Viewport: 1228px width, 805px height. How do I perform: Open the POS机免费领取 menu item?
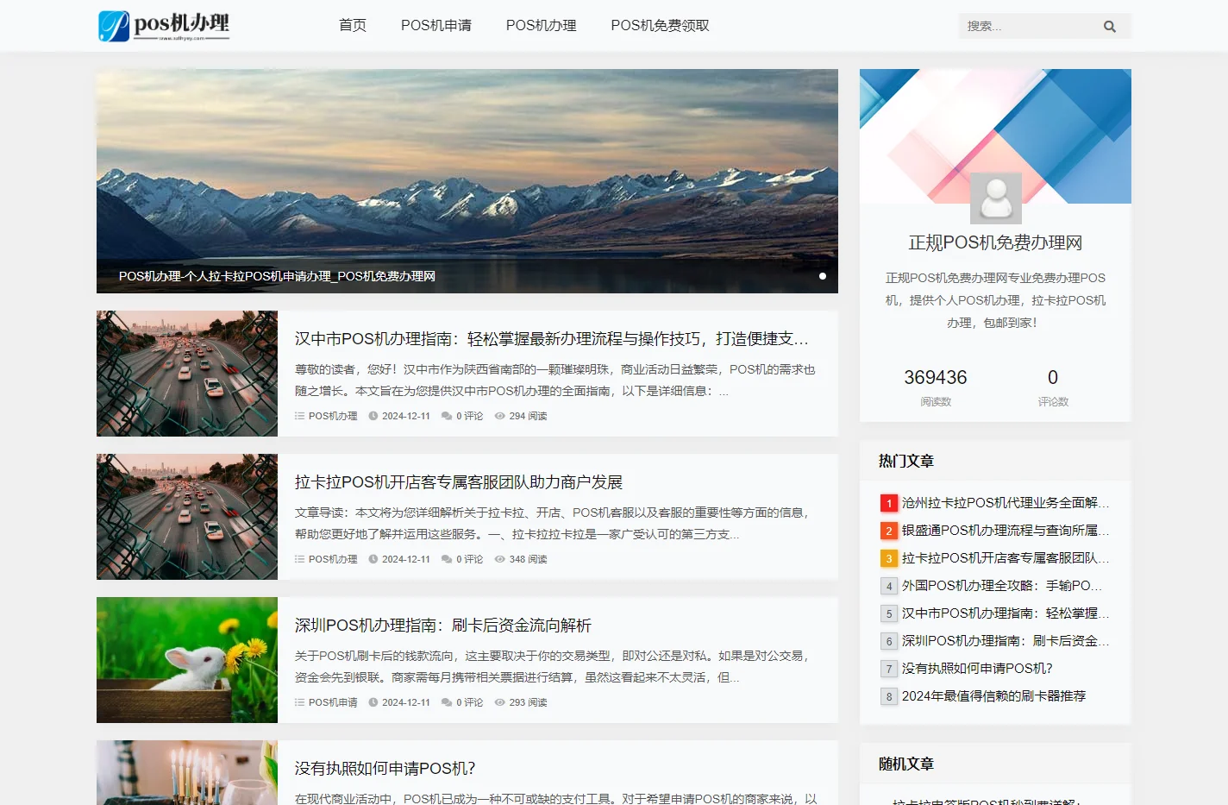[661, 26]
